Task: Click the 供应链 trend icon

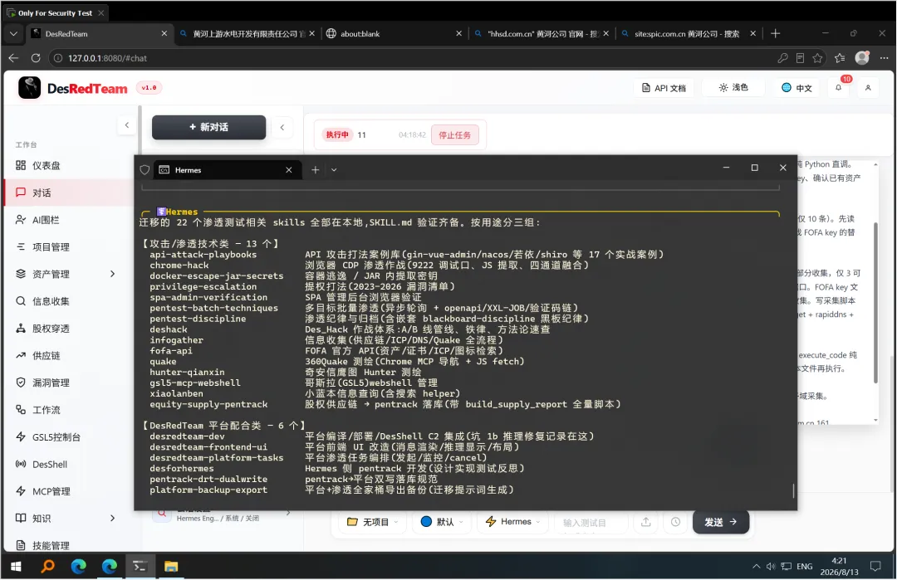Action: tap(21, 355)
